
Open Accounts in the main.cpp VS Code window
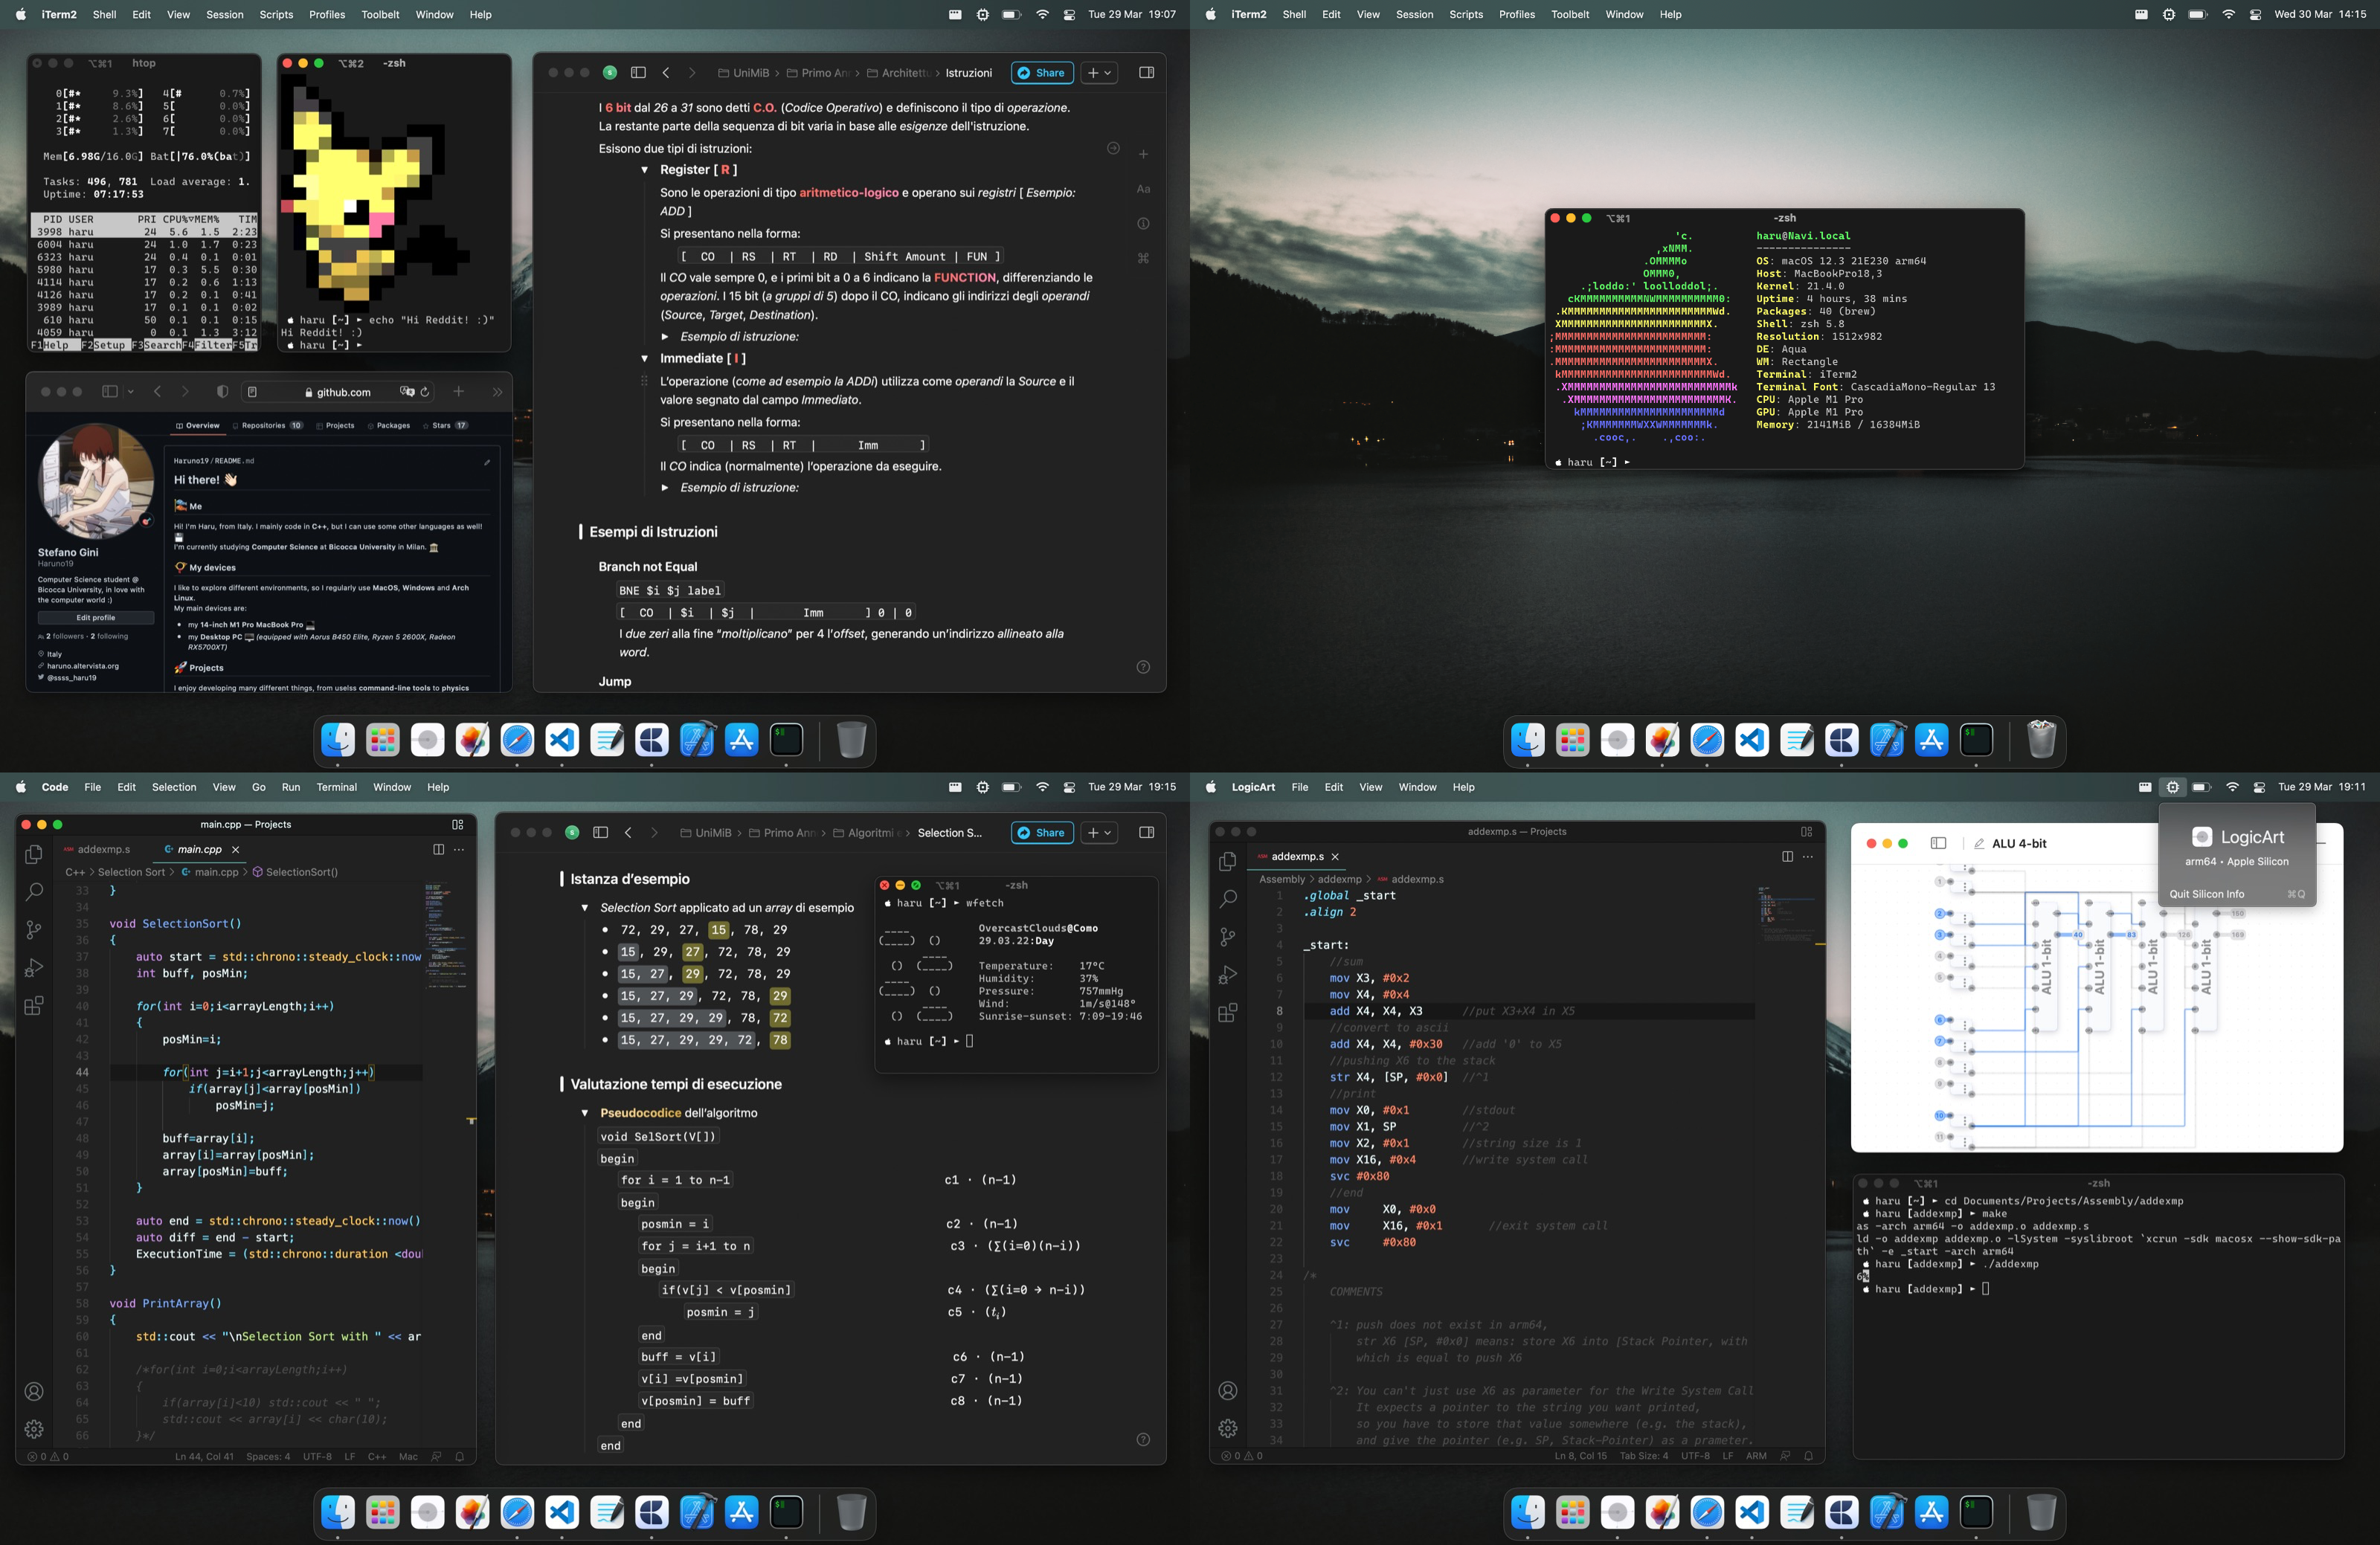point(34,1391)
